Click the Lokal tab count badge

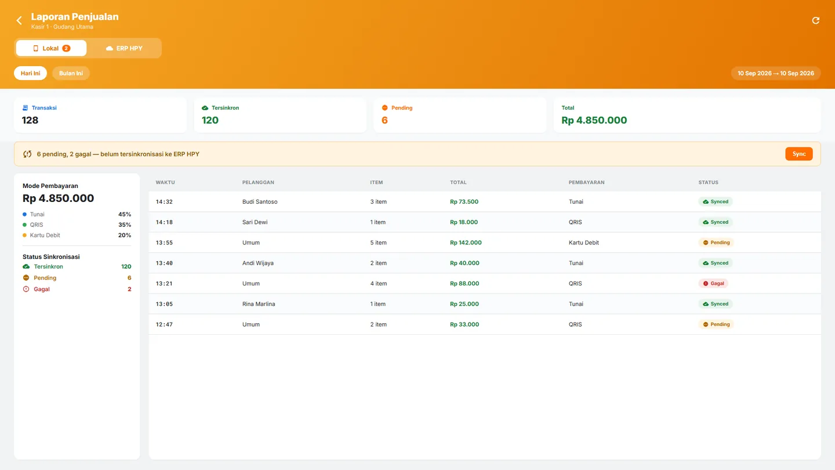pyautogui.click(x=66, y=48)
